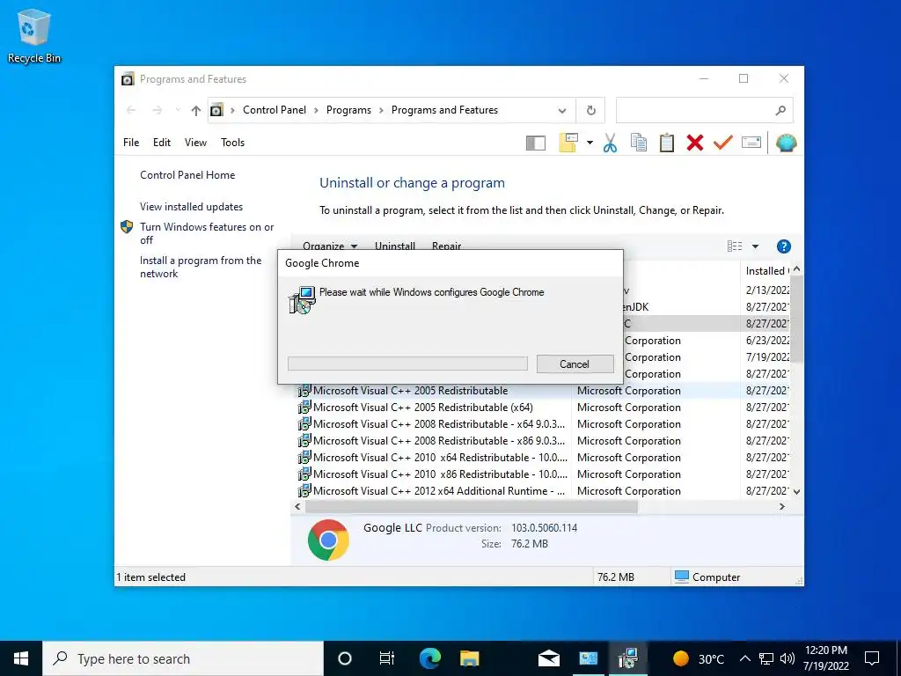
Task: Click the Repair toolbar button
Action: (x=446, y=246)
